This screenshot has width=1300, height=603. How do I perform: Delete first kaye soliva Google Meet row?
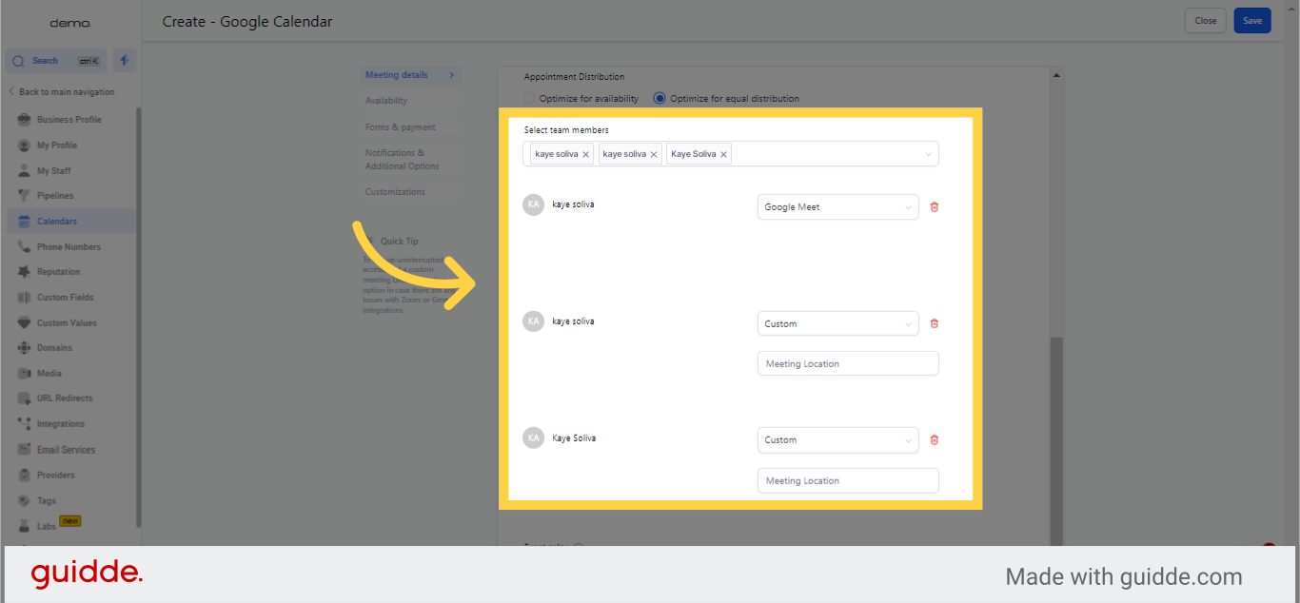(x=934, y=207)
